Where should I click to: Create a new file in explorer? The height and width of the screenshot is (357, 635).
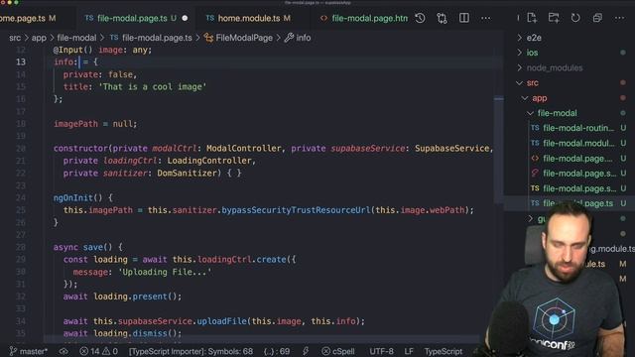pos(532,18)
